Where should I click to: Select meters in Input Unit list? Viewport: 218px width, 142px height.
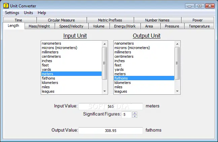(x=71, y=74)
